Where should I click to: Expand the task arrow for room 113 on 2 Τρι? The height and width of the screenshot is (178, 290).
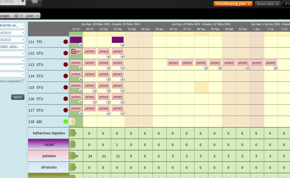pyautogui.click(x=275, y=68)
